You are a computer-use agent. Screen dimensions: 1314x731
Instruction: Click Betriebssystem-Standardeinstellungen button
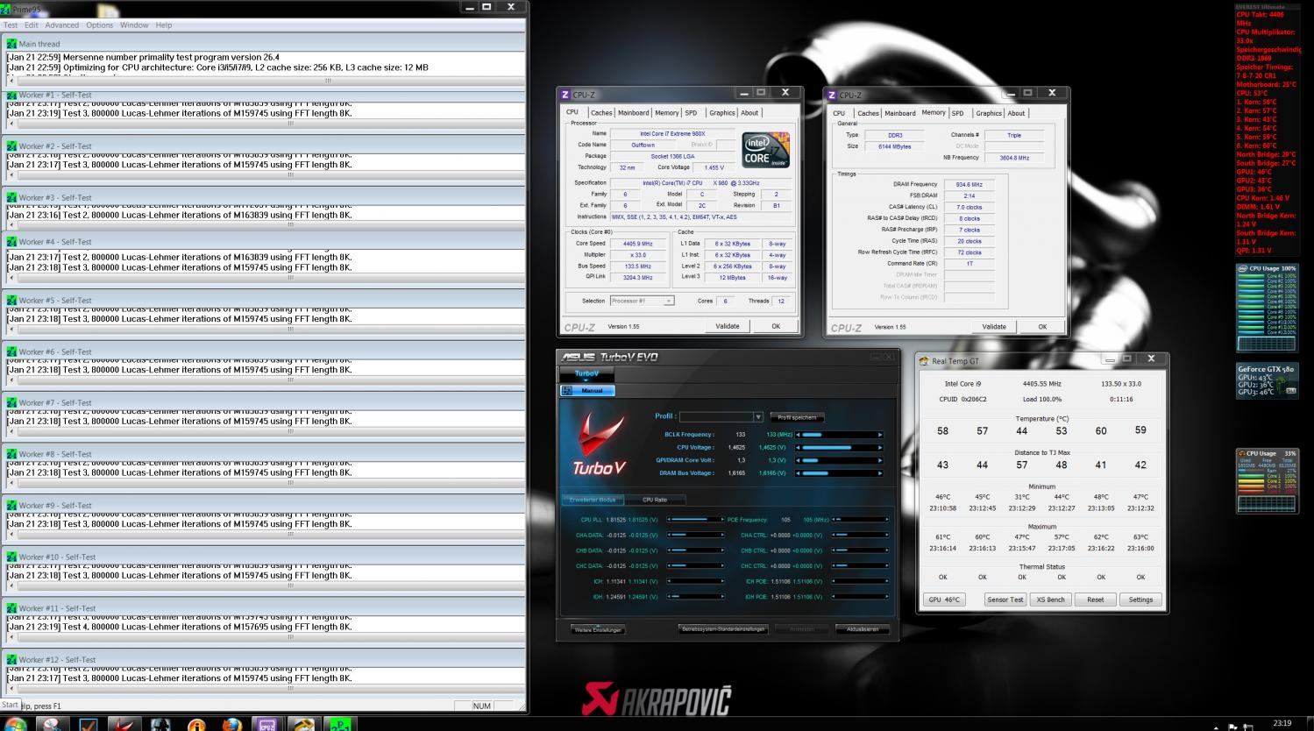(723, 629)
